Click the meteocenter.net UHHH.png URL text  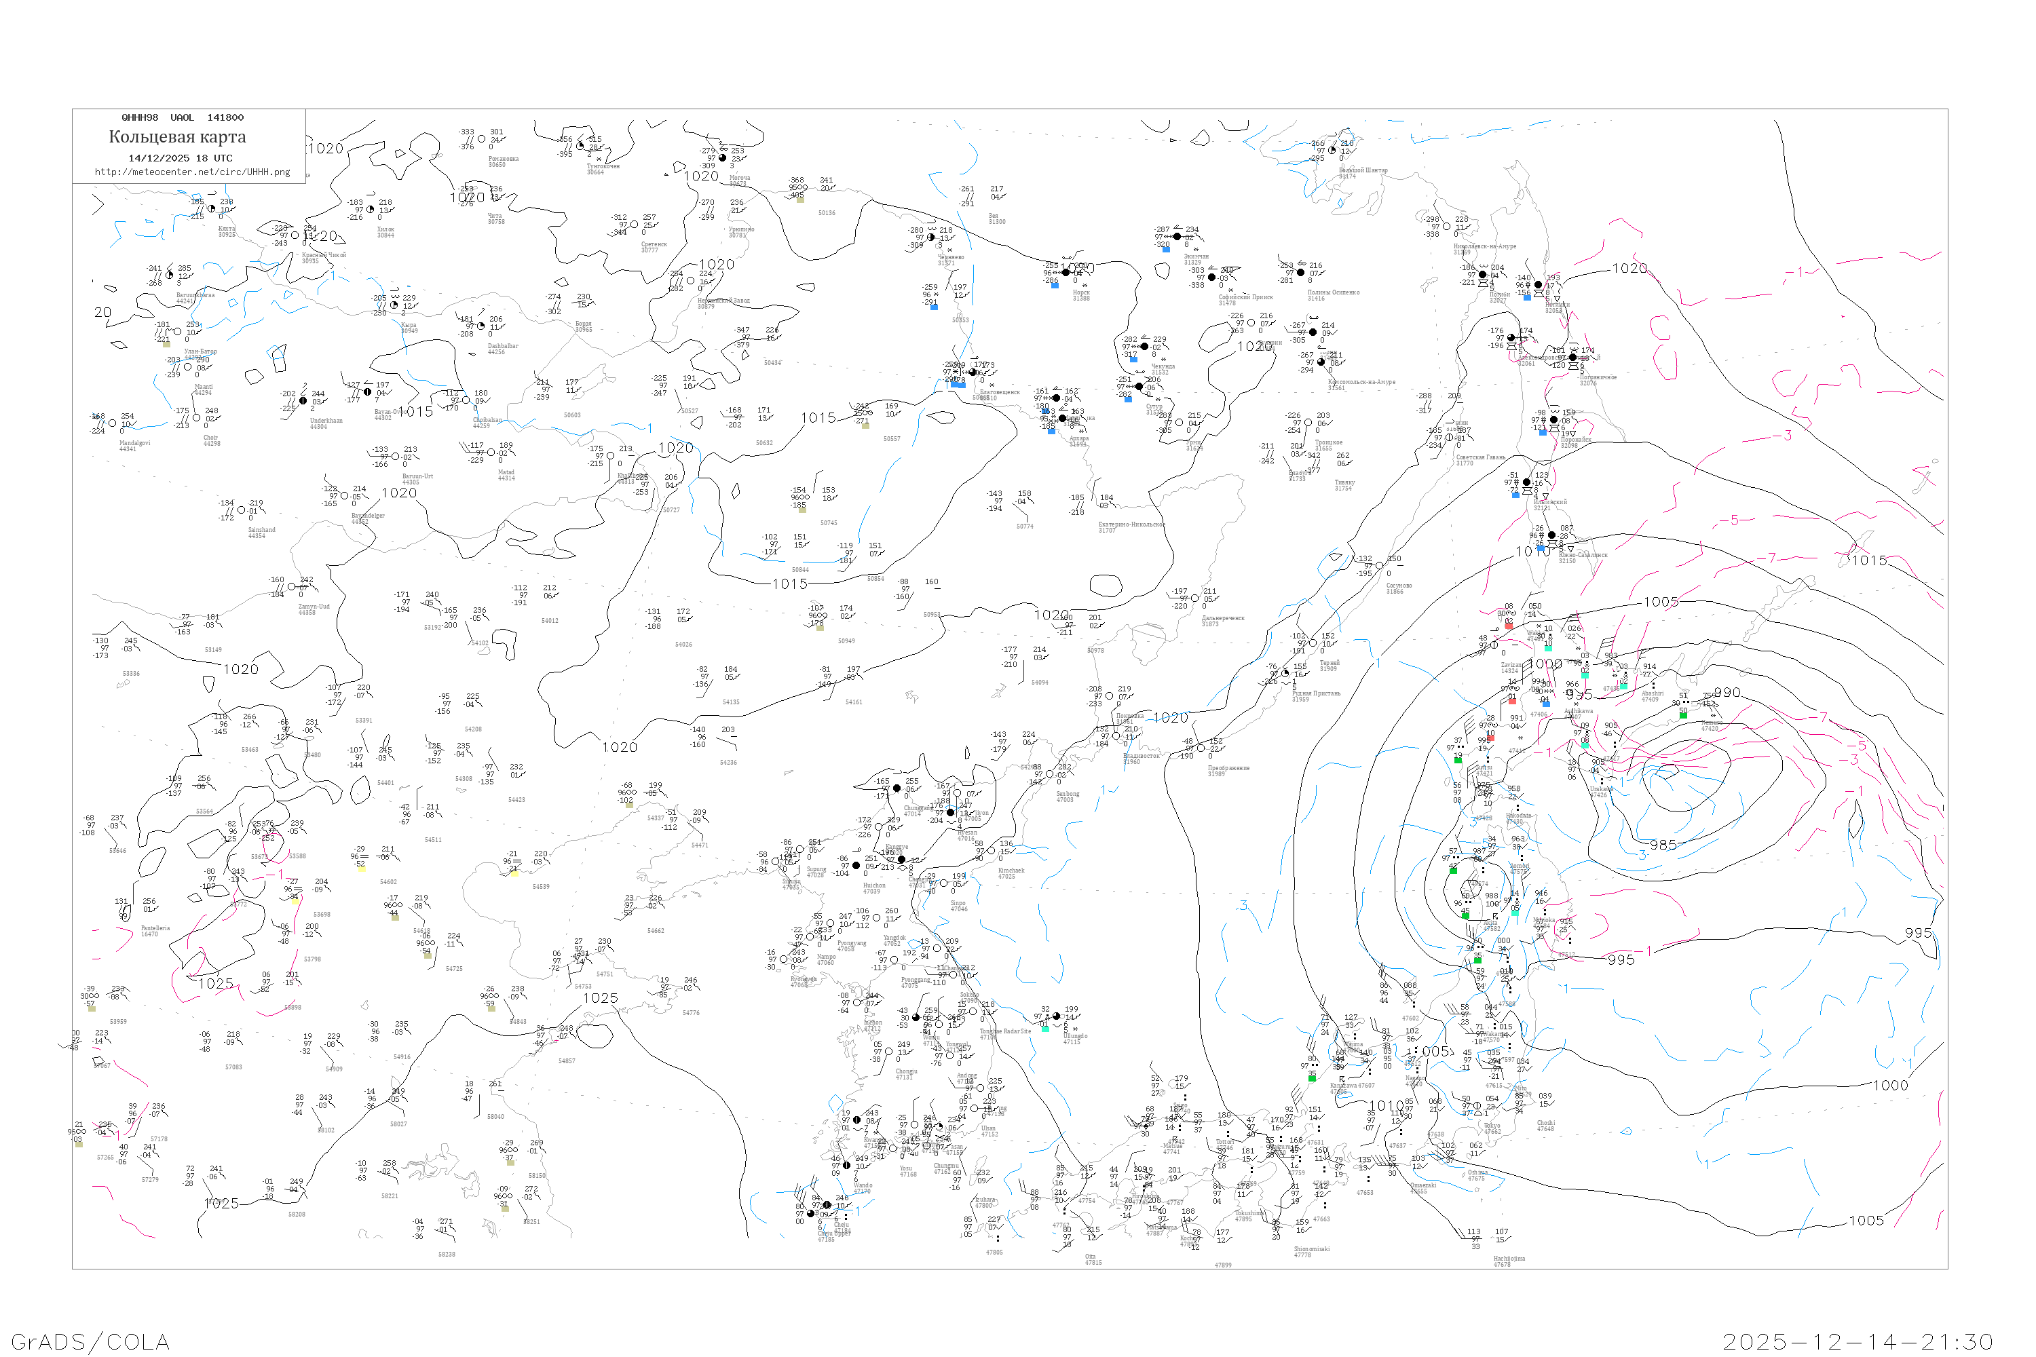tap(192, 172)
